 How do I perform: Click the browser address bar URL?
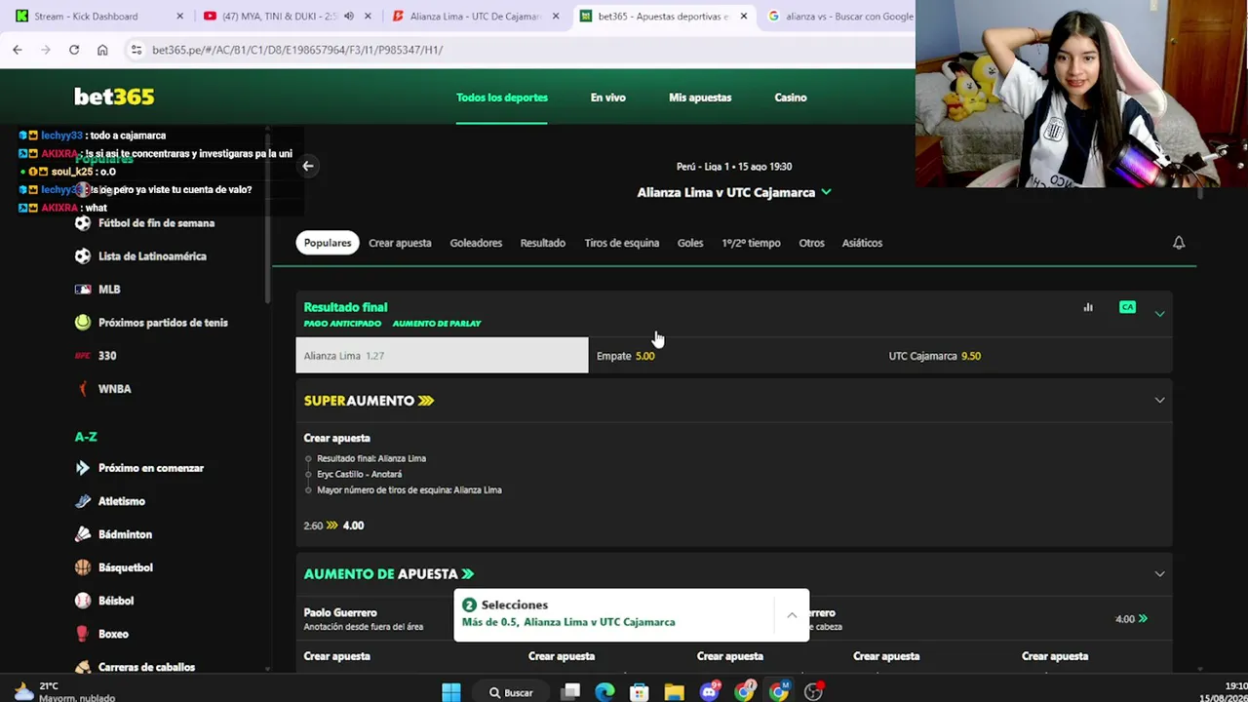click(x=297, y=50)
